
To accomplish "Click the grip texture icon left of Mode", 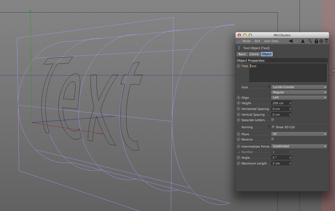I will [239, 41].
